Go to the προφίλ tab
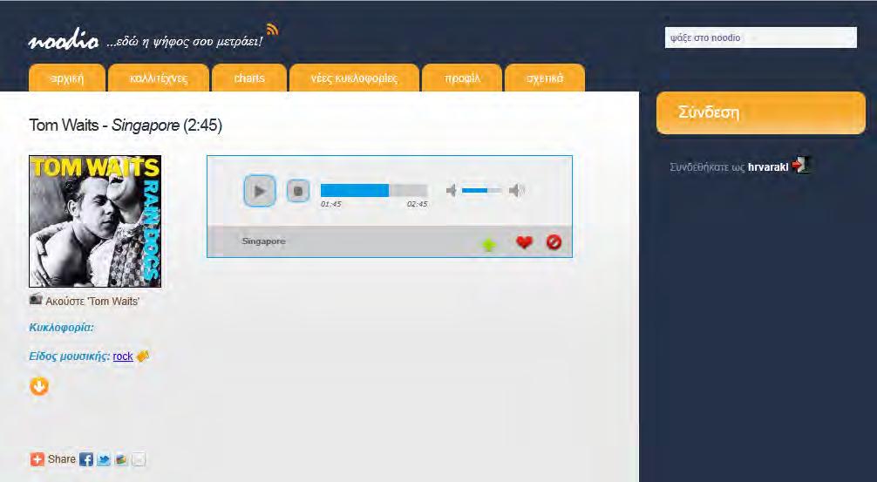 coord(462,78)
